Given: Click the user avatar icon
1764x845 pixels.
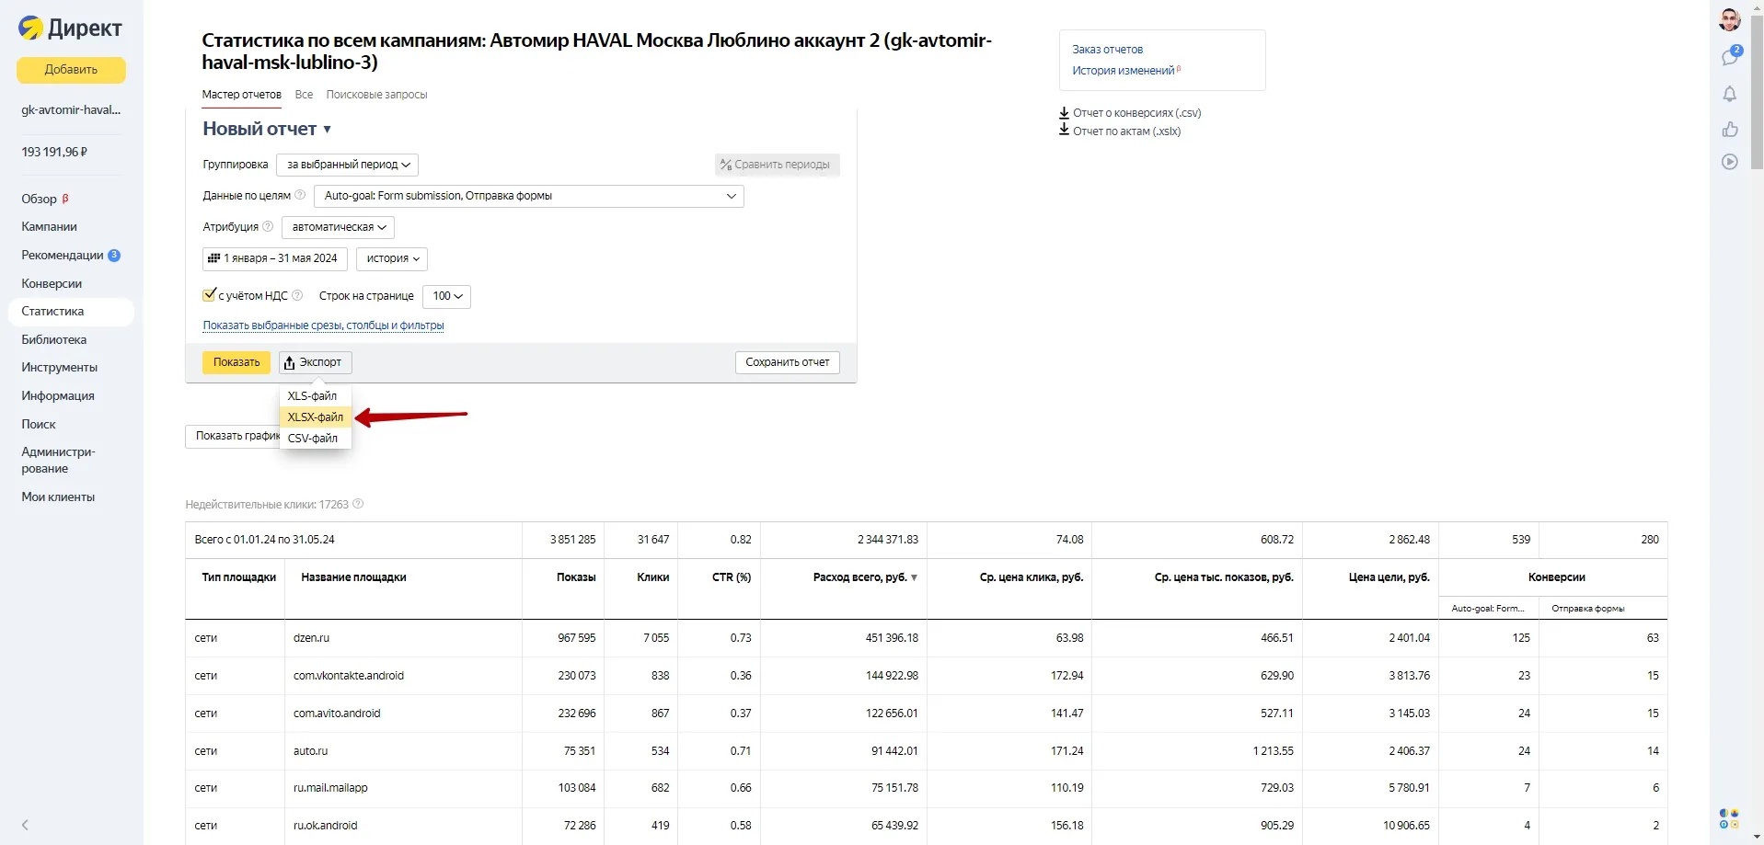Looking at the screenshot, I should click(1730, 20).
